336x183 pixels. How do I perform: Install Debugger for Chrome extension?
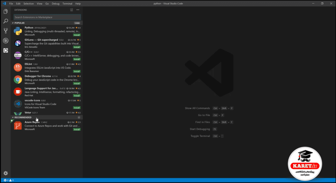77,84
